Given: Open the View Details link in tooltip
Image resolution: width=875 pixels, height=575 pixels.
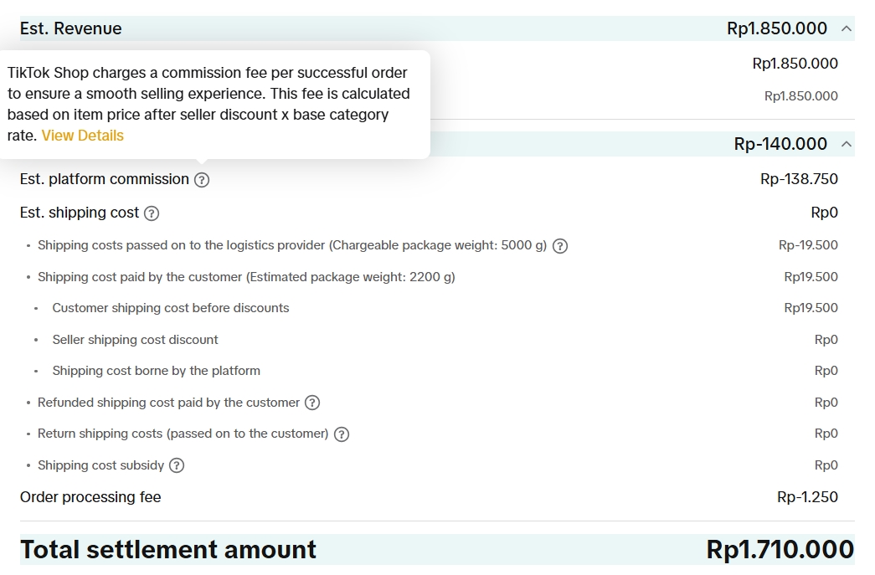Looking at the screenshot, I should [x=83, y=136].
